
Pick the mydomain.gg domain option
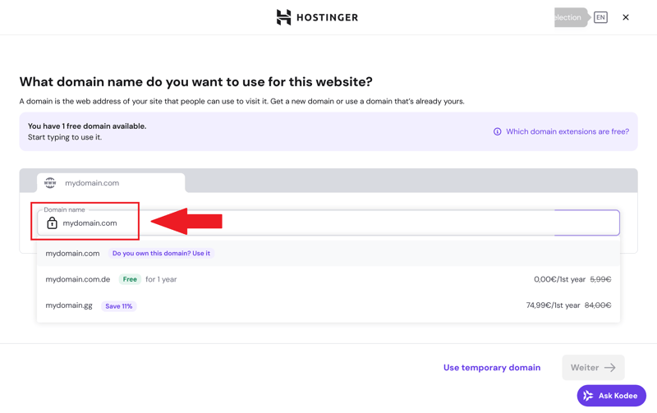tap(69, 305)
